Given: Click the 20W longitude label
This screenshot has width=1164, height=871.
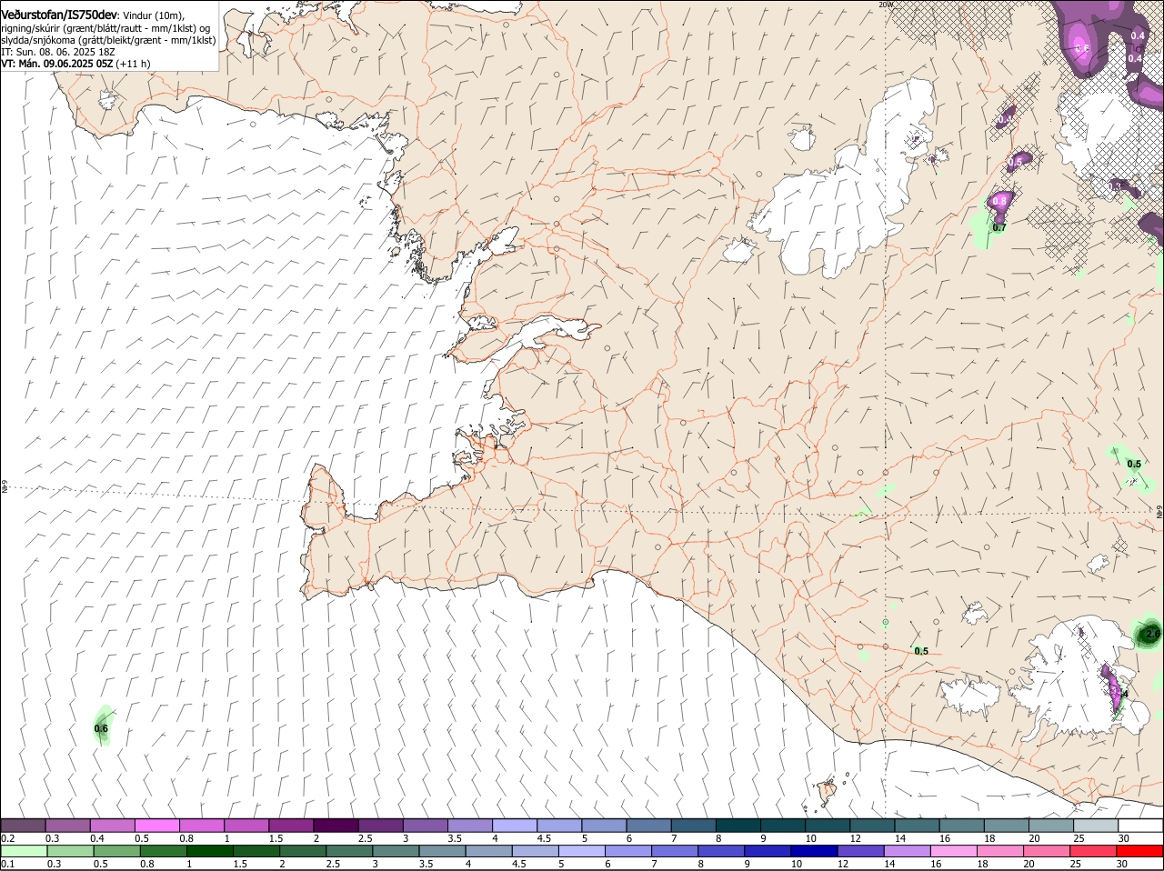Looking at the screenshot, I should (x=887, y=5).
